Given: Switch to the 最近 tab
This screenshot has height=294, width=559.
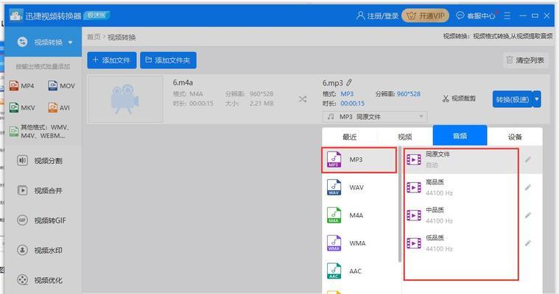Looking at the screenshot, I should coord(349,137).
